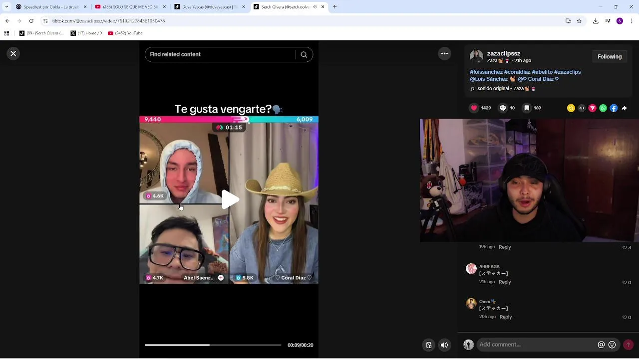Close the Duva Yescas tab
This screenshot has height=359, width=639.
point(244,7)
